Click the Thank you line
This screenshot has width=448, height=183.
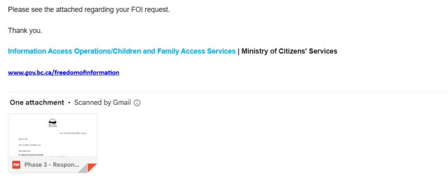coord(25,30)
